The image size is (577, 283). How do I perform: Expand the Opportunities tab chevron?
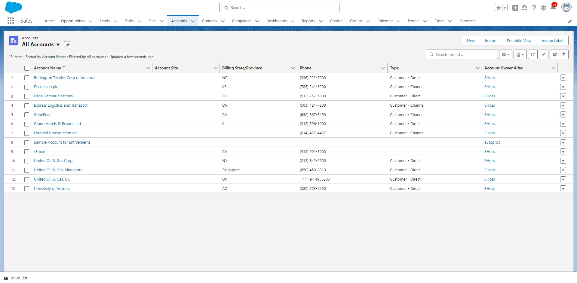(x=91, y=21)
